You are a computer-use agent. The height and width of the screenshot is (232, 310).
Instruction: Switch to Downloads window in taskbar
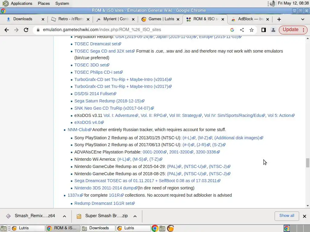tap(98, 228)
